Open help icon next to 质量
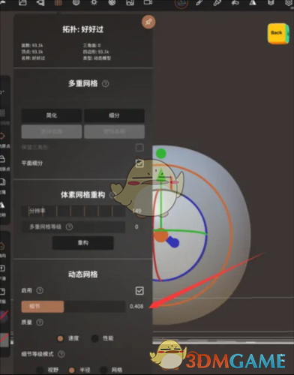This screenshot has width=294, height=375. (40, 322)
